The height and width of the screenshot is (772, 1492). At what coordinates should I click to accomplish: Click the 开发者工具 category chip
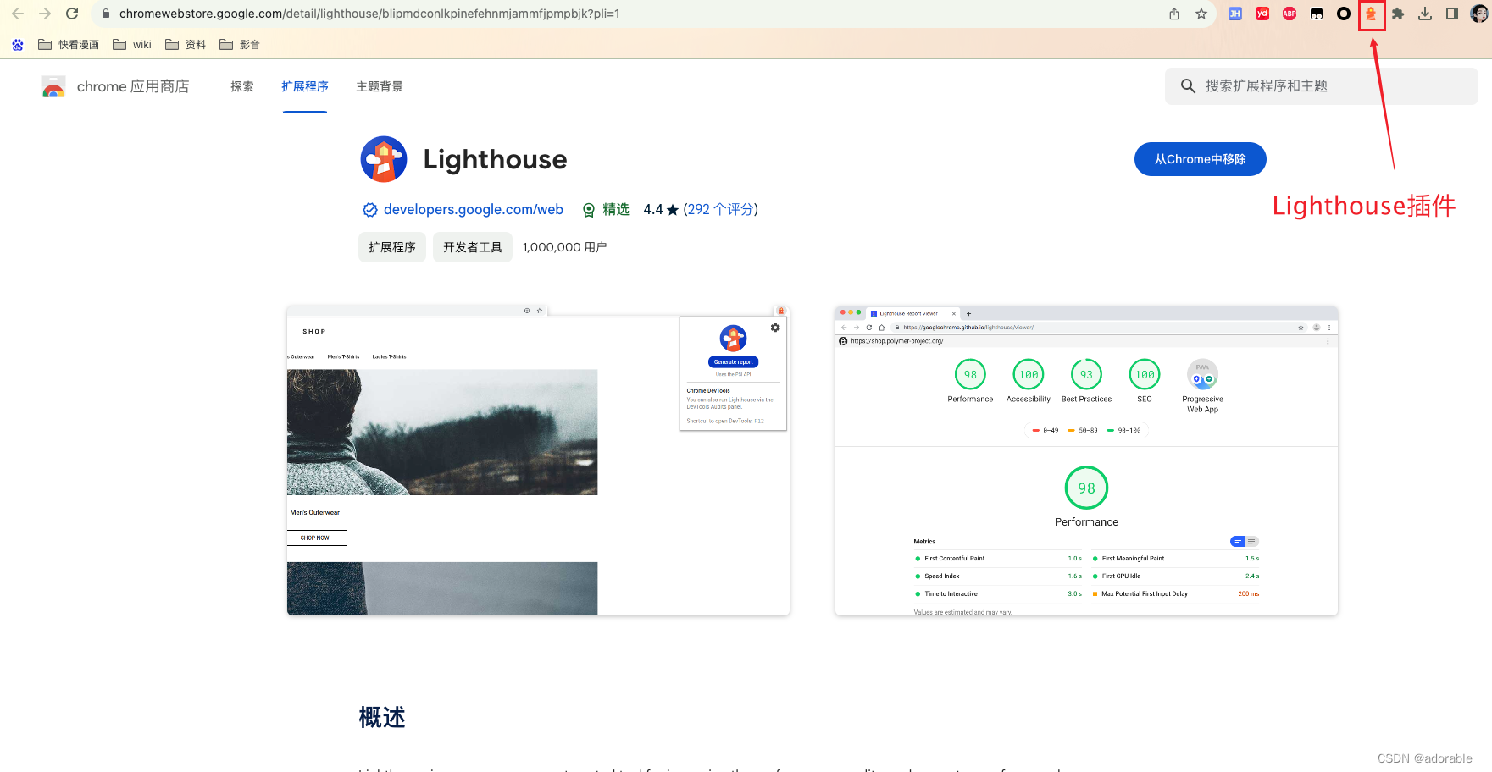[x=473, y=247]
